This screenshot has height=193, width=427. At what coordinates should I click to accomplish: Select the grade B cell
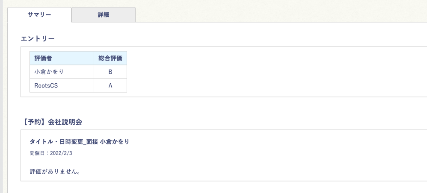pos(110,72)
